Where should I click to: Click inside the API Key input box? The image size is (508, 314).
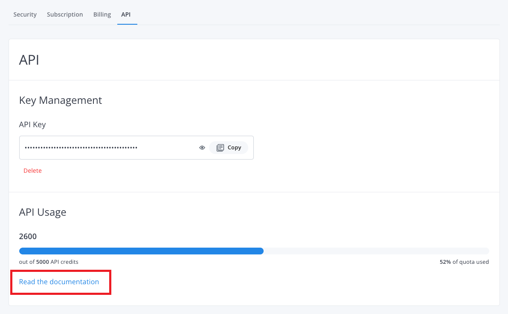(166, 148)
